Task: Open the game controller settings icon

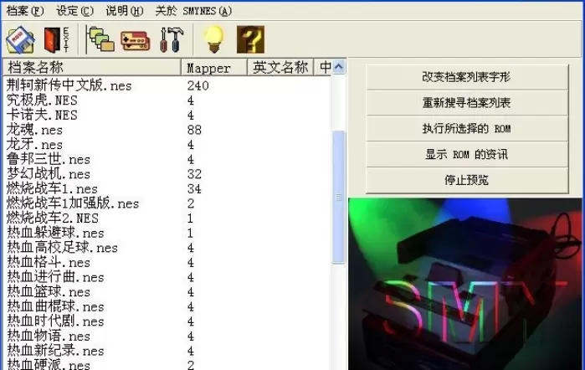Action: [x=135, y=39]
